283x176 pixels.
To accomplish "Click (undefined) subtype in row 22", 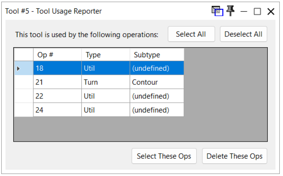I will tap(157, 96).
